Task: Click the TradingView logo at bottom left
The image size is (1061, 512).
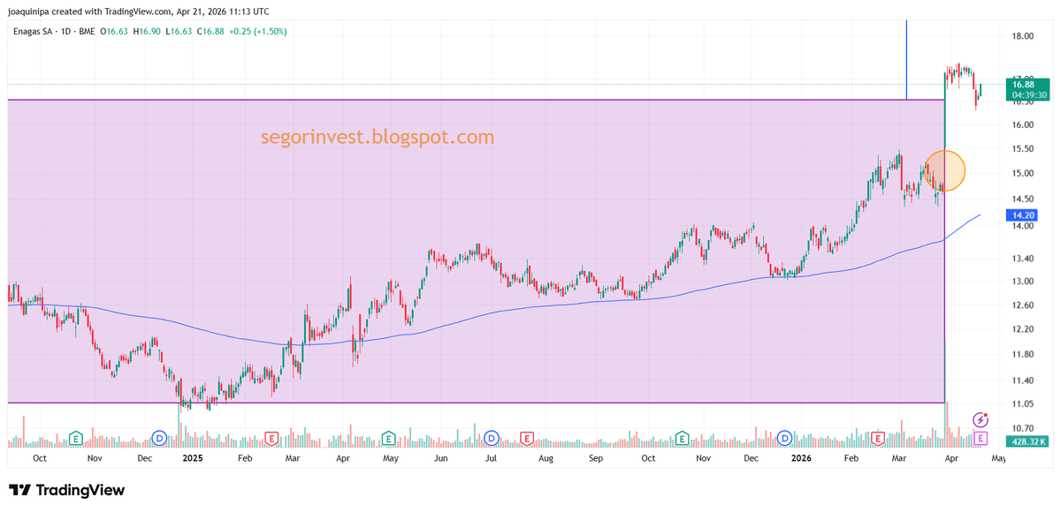Action: pyautogui.click(x=66, y=490)
